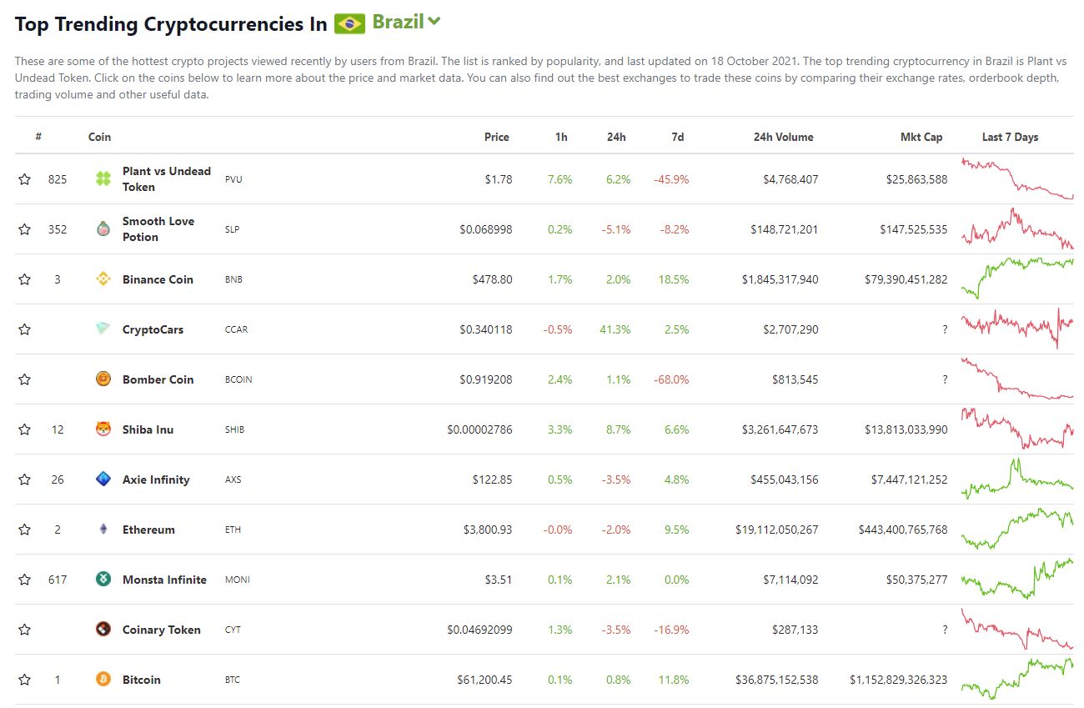Click the Smooth Love Potion rank 352
The image size is (1084, 708).
pyautogui.click(x=58, y=229)
